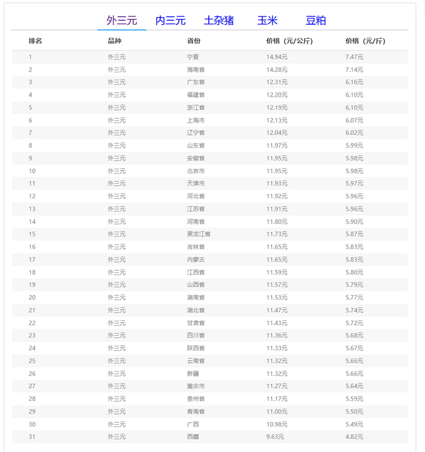
Task: Select the 辽宁省 cell
Action: (x=195, y=133)
